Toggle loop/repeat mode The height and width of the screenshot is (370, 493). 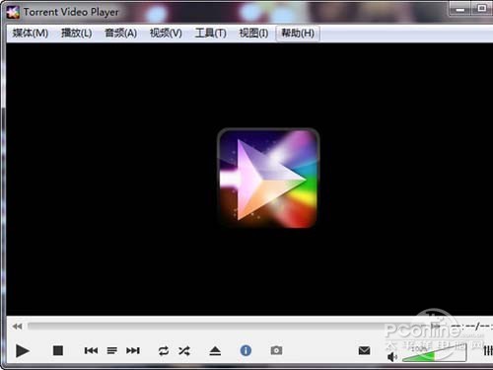click(x=164, y=351)
